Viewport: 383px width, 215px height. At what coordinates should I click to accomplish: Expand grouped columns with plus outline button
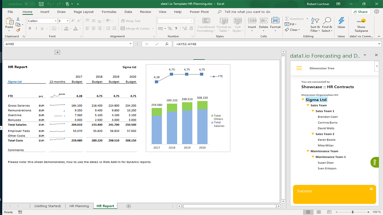(x=57, y=52)
